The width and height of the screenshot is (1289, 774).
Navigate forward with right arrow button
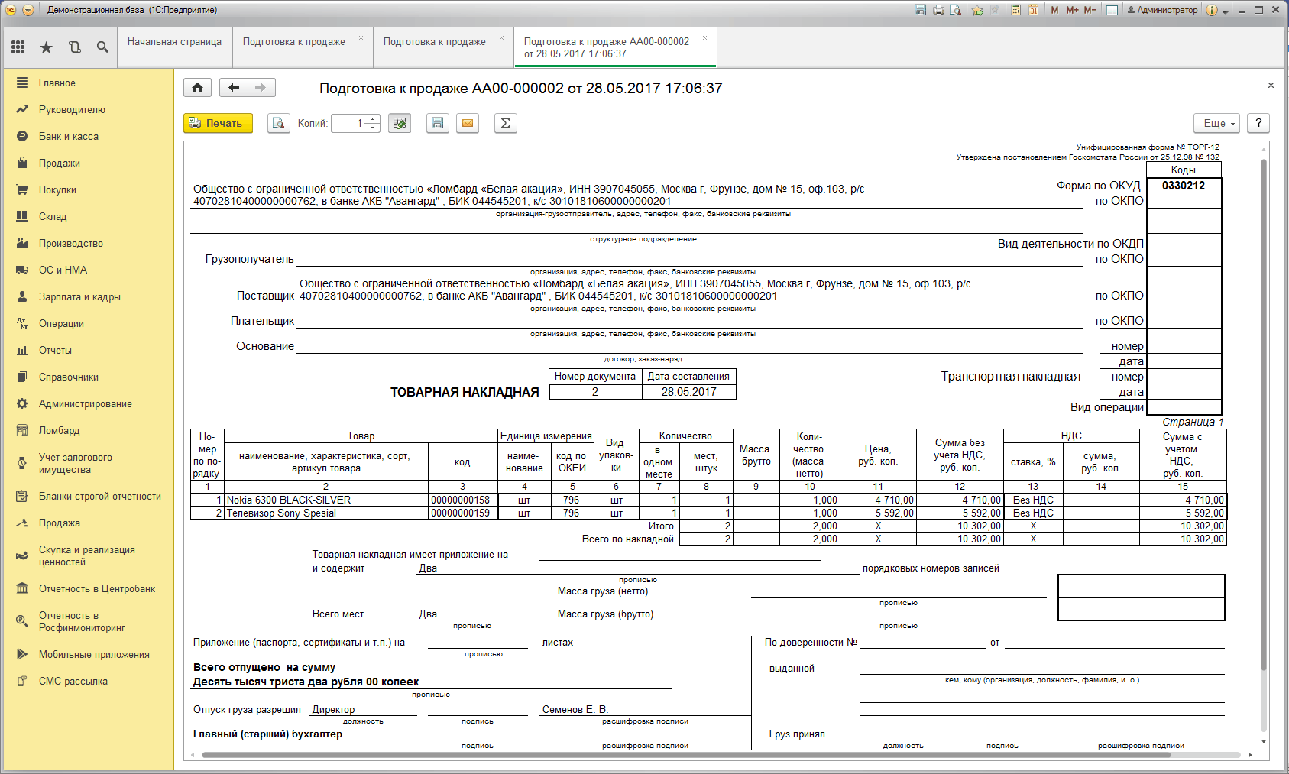pyautogui.click(x=261, y=88)
